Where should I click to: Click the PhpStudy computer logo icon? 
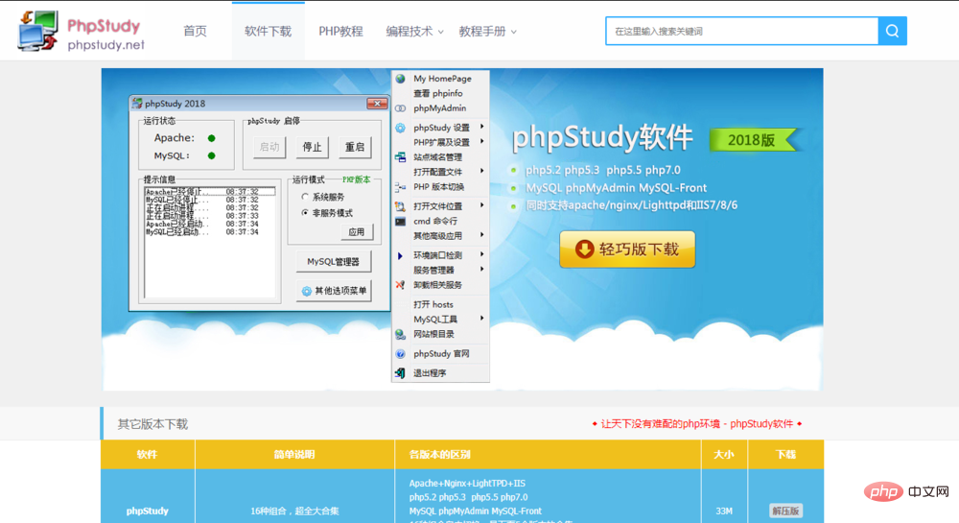(38, 31)
